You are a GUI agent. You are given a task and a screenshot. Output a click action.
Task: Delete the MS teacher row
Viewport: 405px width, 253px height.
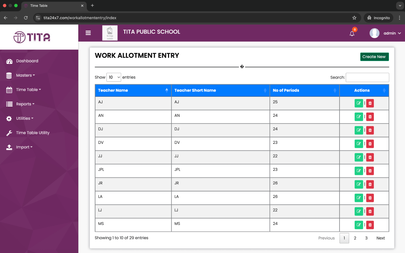click(370, 225)
